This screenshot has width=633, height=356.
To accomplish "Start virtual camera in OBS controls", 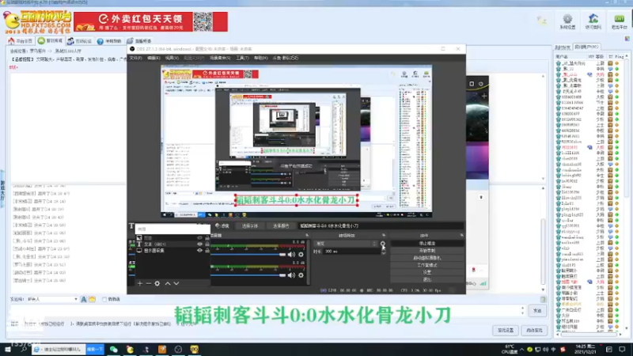I will (426, 258).
